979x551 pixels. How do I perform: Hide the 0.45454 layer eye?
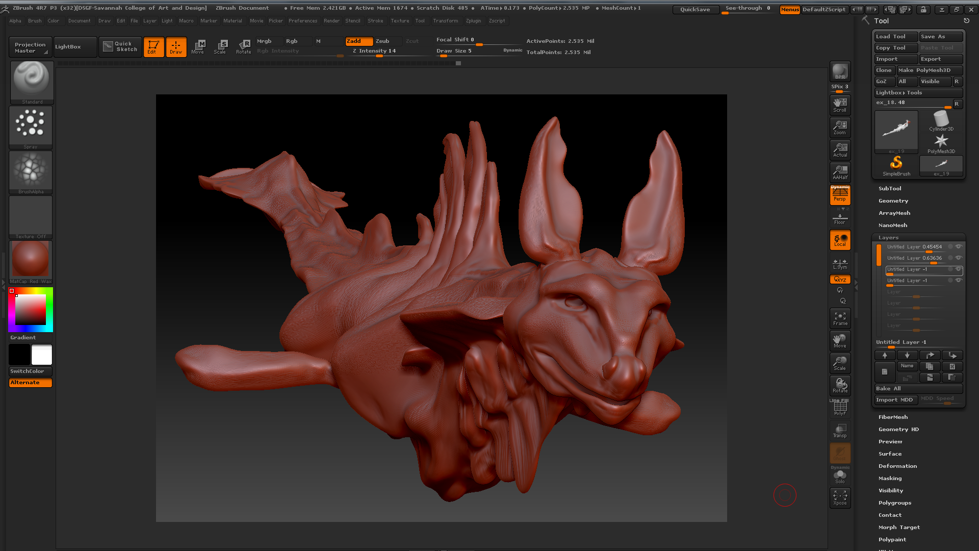(x=959, y=247)
